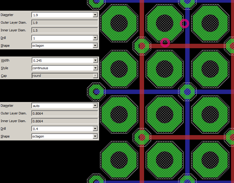Expand the Diameter dropdown set to auto
Viewport: 234px width, 183px height.
click(95, 106)
